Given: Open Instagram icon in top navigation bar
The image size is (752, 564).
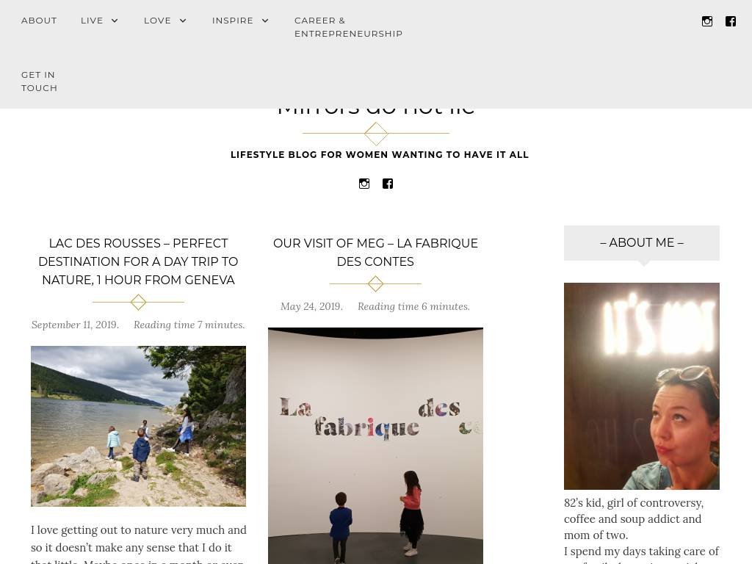Looking at the screenshot, I should click(707, 21).
